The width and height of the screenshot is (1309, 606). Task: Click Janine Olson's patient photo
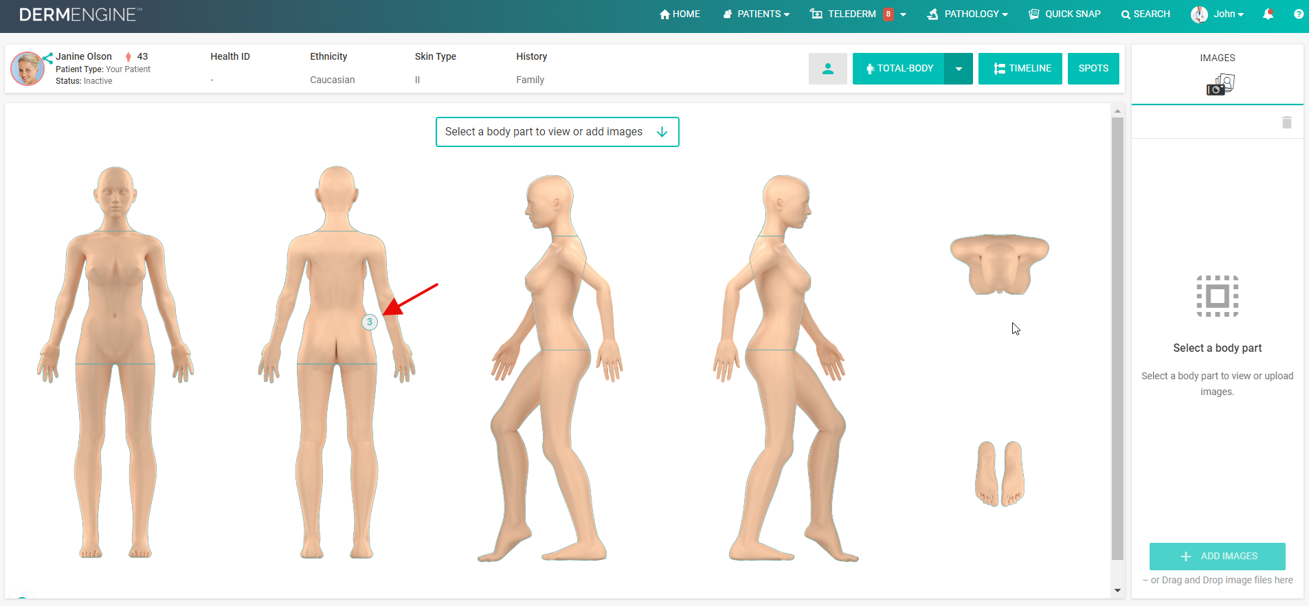(x=27, y=69)
